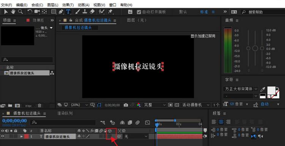285x146 pixels.
Task: Select the Horizontal Type tool
Action: (68, 12)
